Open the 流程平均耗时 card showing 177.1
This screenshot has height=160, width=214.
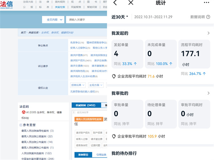(194, 54)
